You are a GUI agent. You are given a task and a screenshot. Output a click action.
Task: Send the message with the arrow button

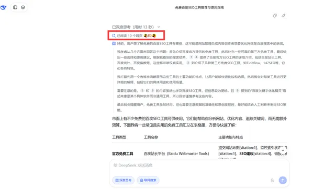point(283,180)
